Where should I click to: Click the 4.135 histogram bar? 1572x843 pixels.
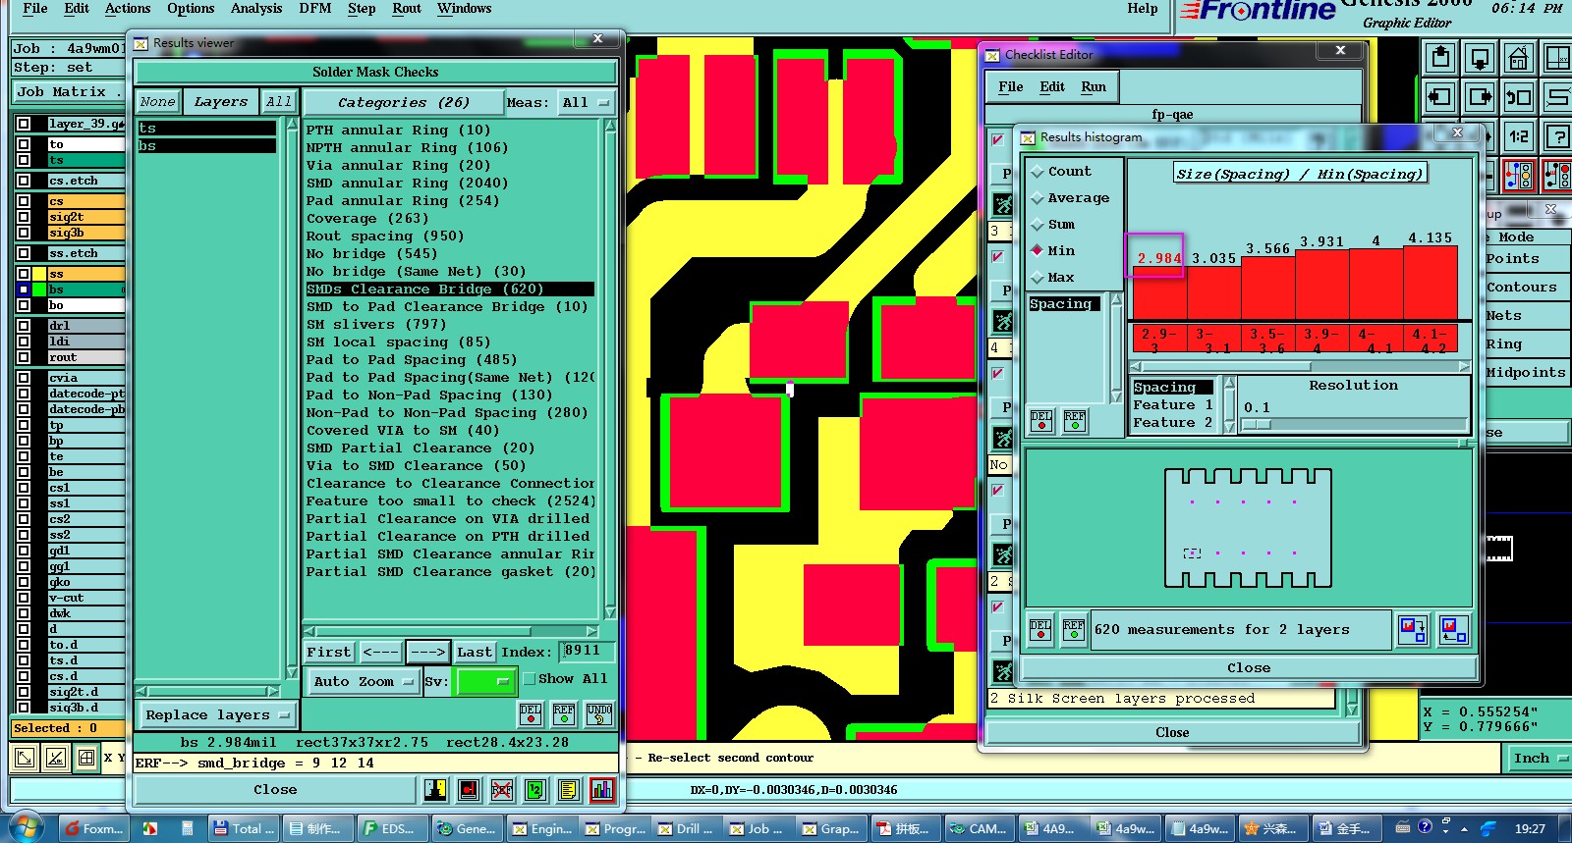coord(1430,285)
